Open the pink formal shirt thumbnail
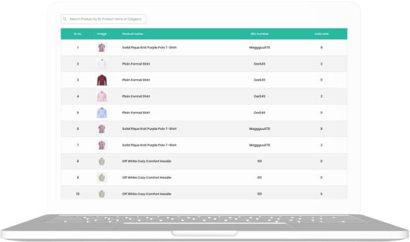Viewport: 410px width, 242px height. pos(102,96)
